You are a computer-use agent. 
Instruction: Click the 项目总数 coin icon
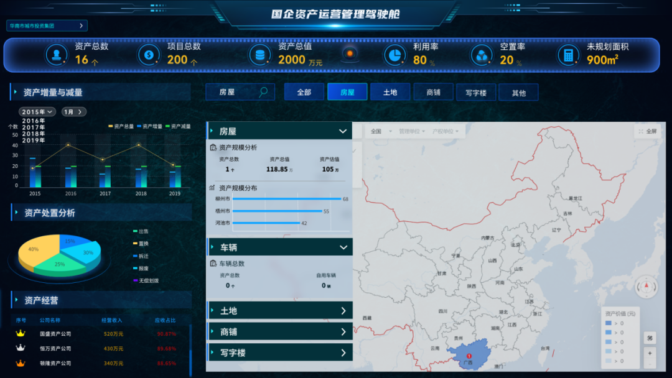(148, 55)
